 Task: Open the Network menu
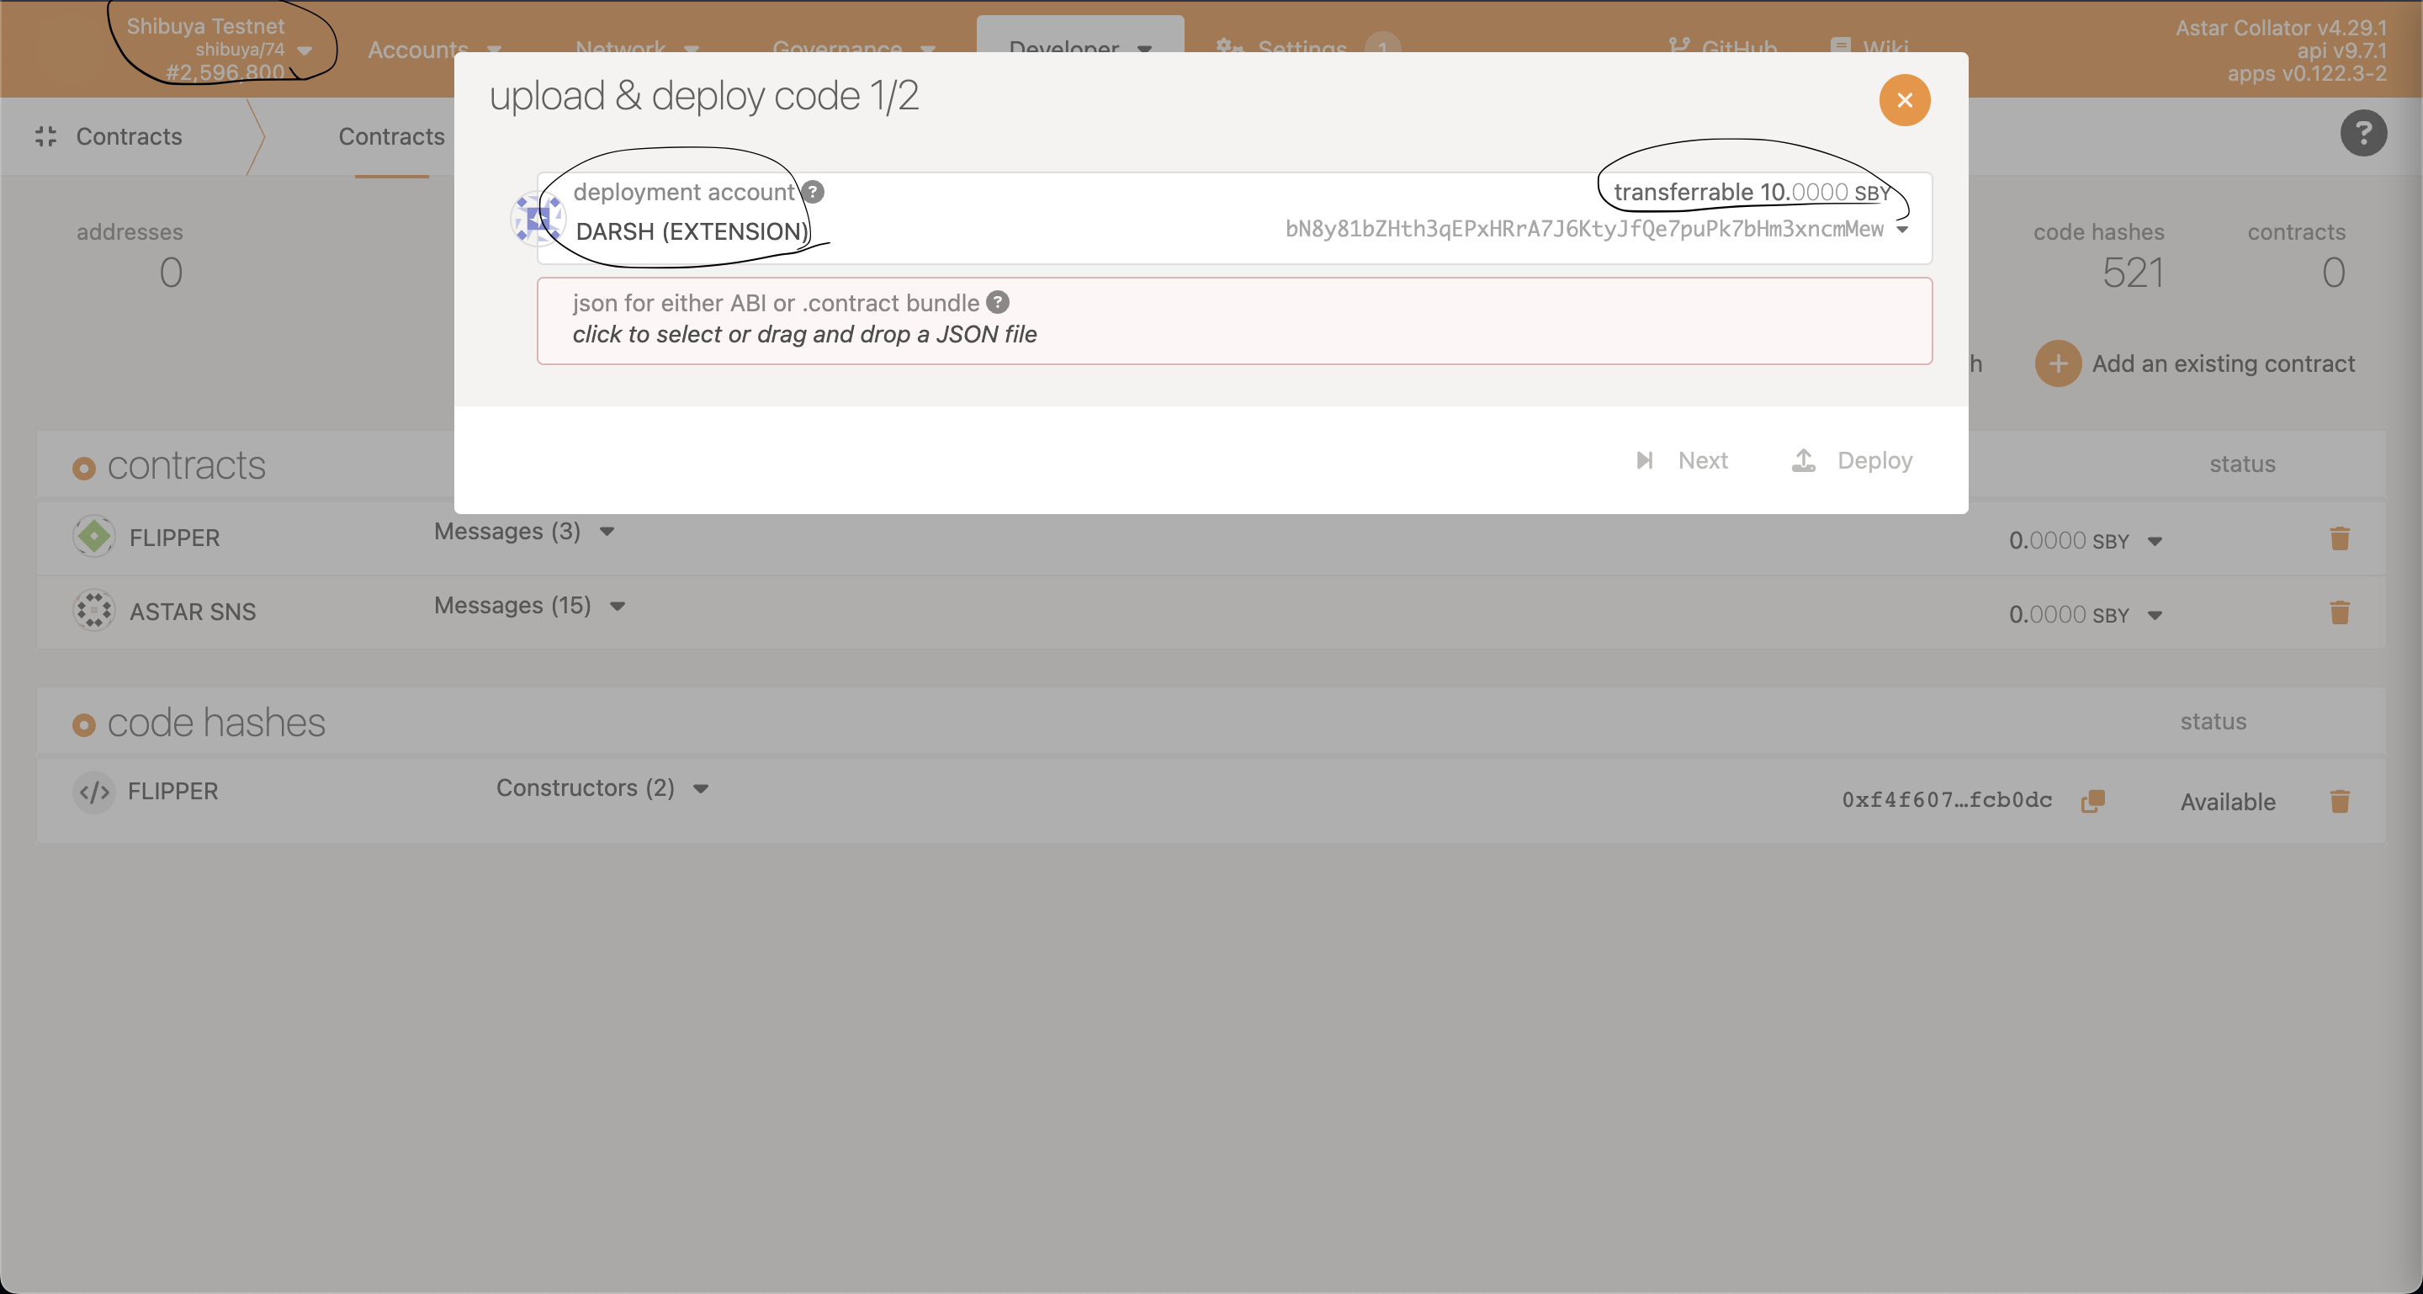[x=637, y=49]
